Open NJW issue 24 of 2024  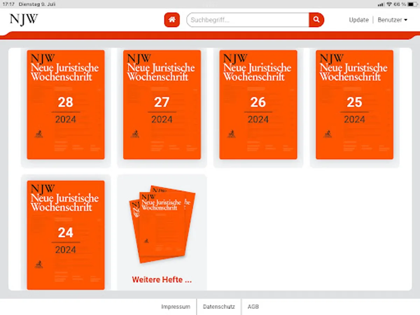tap(65, 234)
